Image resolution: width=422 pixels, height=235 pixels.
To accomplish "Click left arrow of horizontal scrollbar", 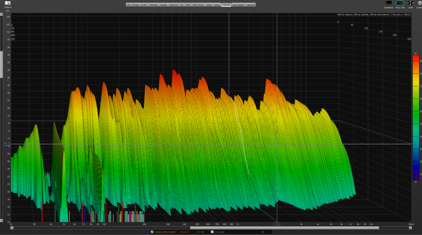I will coord(12,228).
